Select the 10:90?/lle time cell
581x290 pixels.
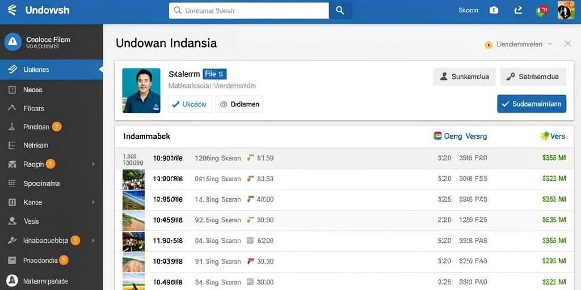click(168, 158)
